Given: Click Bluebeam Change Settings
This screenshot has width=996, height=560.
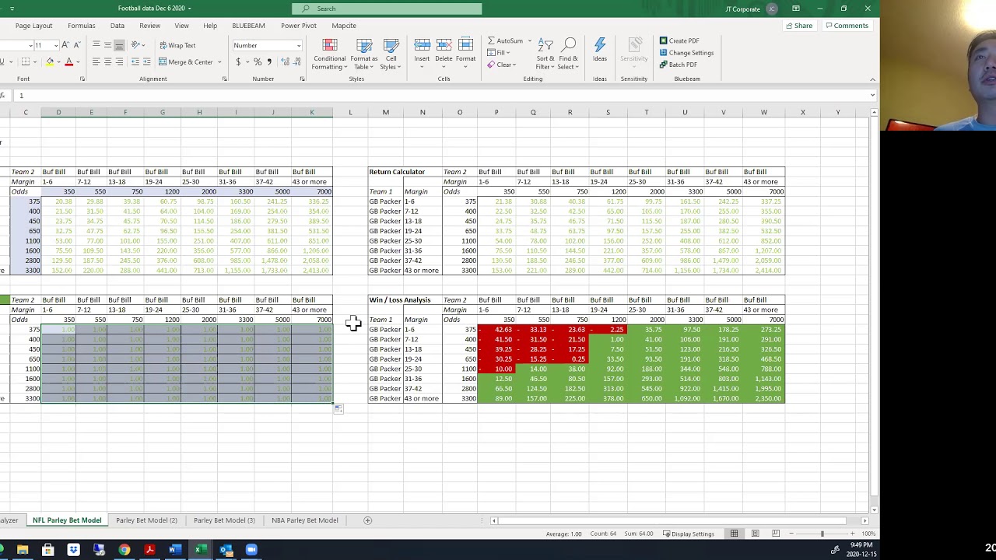Looking at the screenshot, I should tap(686, 53).
